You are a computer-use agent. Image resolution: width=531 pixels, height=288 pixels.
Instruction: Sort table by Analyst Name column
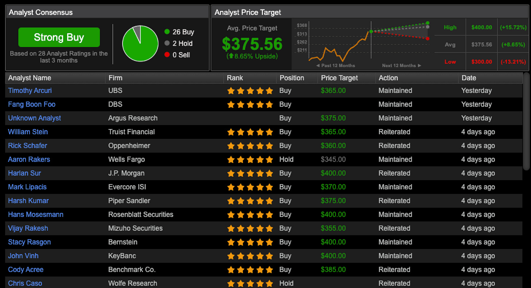coord(30,78)
